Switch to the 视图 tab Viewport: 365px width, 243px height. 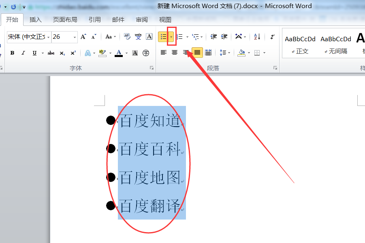coord(165,19)
